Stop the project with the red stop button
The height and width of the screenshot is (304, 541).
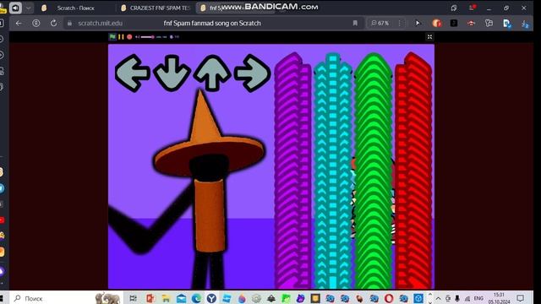point(129,36)
